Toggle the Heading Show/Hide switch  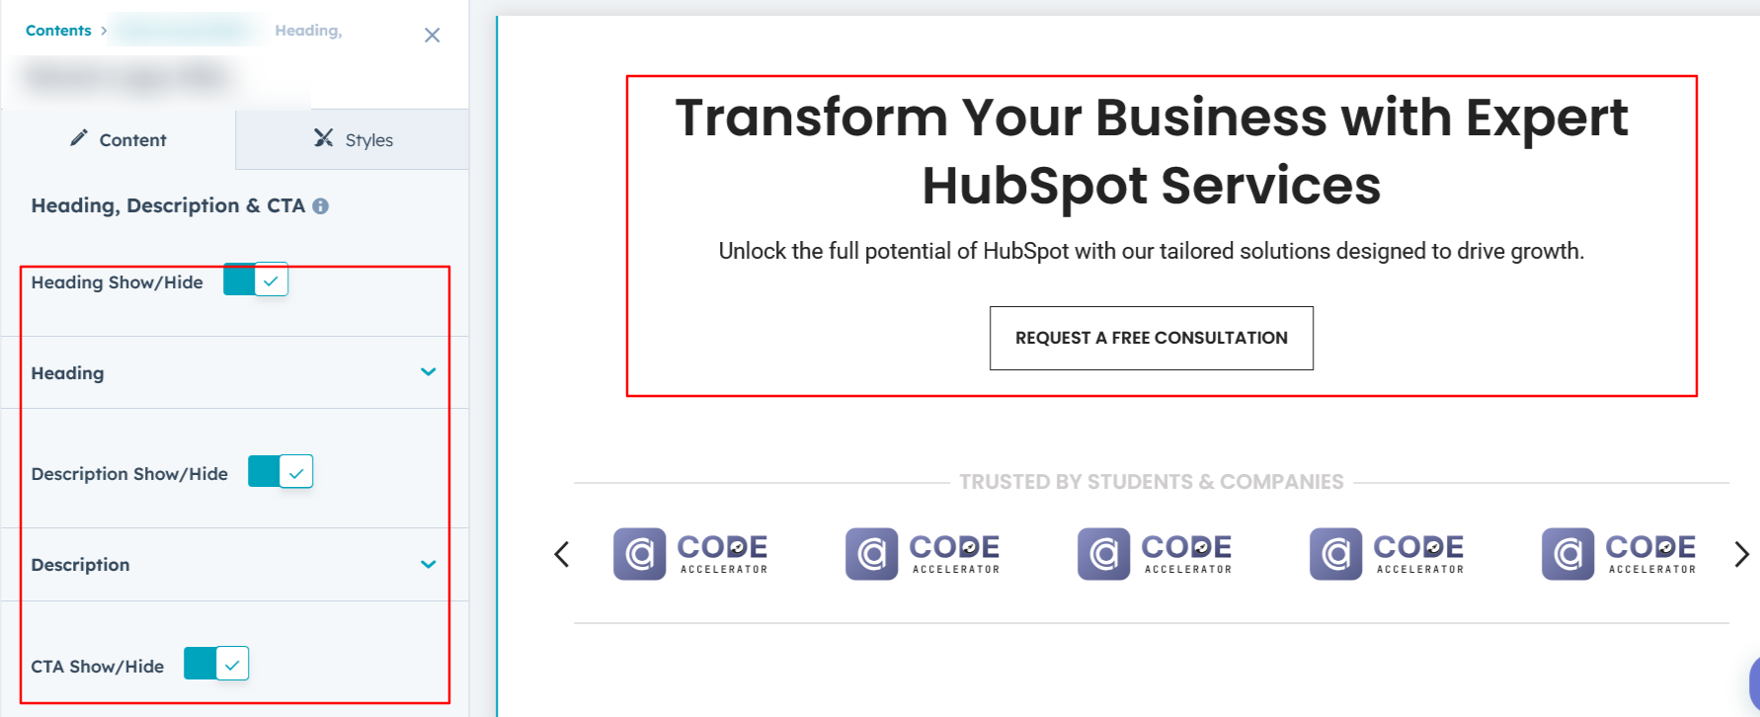pos(256,280)
